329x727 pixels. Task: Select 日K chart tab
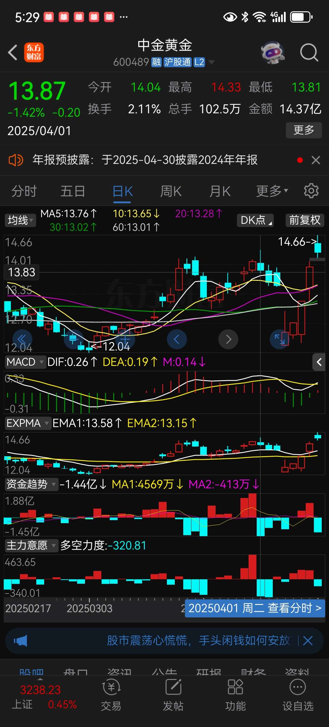(122, 191)
